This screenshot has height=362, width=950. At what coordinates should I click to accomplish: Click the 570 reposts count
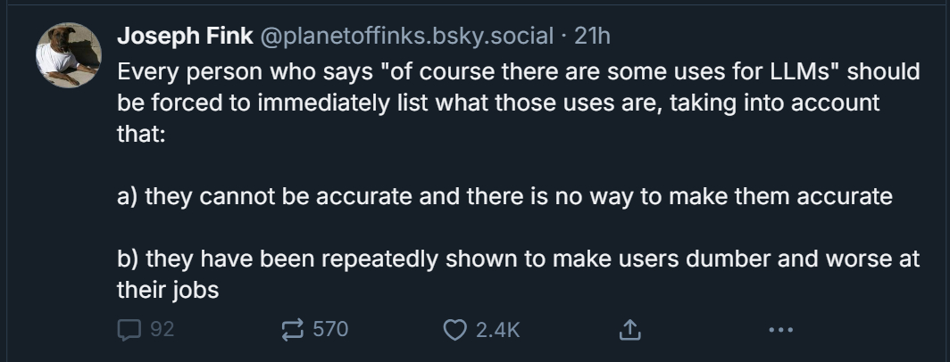pyautogui.click(x=329, y=329)
